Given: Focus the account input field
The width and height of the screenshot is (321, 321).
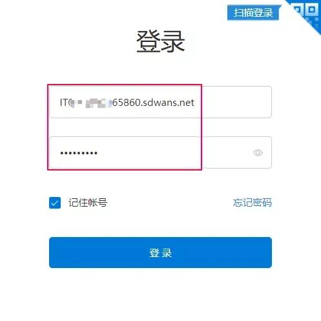Looking at the screenshot, I should (160, 102).
